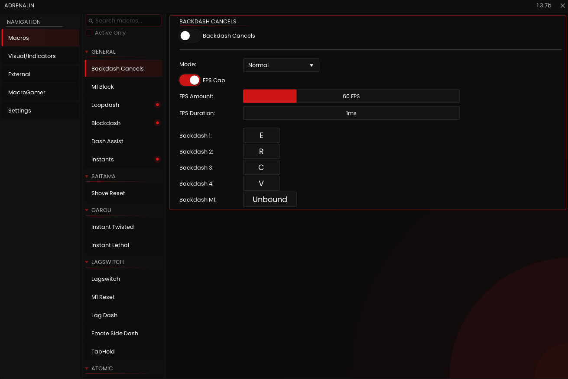Click the red status dot next to Blockdash
Image resolution: width=568 pixels, height=379 pixels.
coord(157,123)
